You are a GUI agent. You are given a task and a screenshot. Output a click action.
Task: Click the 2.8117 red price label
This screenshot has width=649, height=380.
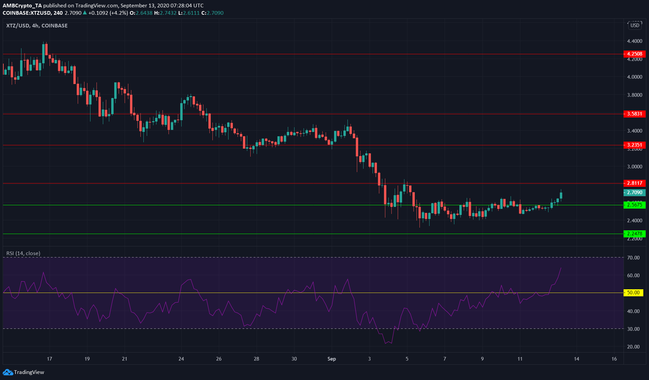(x=635, y=183)
